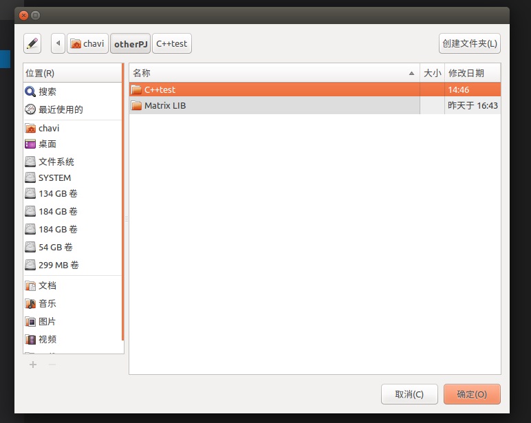This screenshot has width=531, height=423.
Task: Open File System (文件系统) drive
Action: (x=56, y=162)
